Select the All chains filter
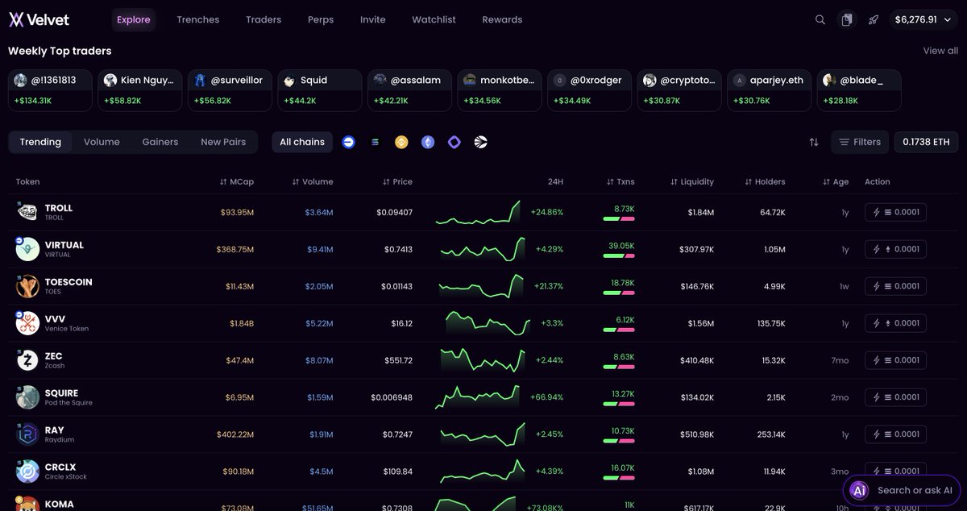The width and height of the screenshot is (967, 511). (x=302, y=142)
